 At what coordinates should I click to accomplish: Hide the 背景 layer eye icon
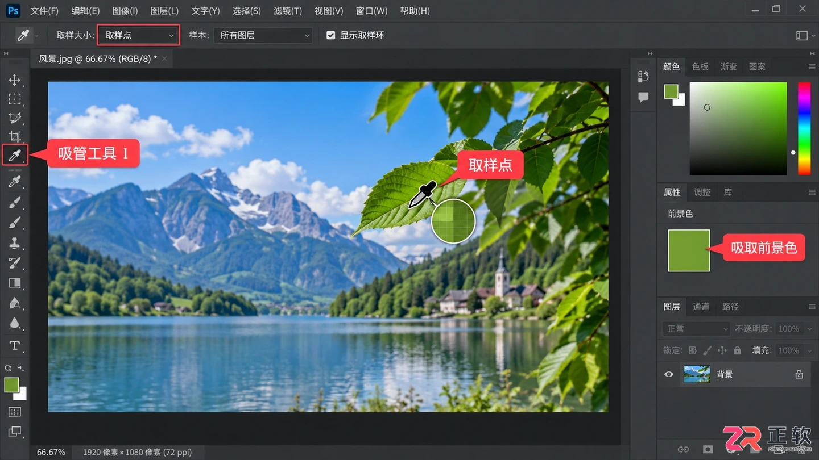tap(669, 374)
